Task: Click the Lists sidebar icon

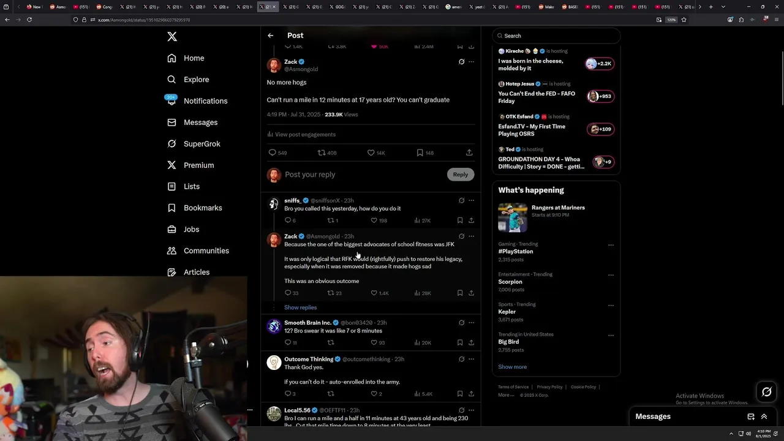Action: [x=171, y=186]
